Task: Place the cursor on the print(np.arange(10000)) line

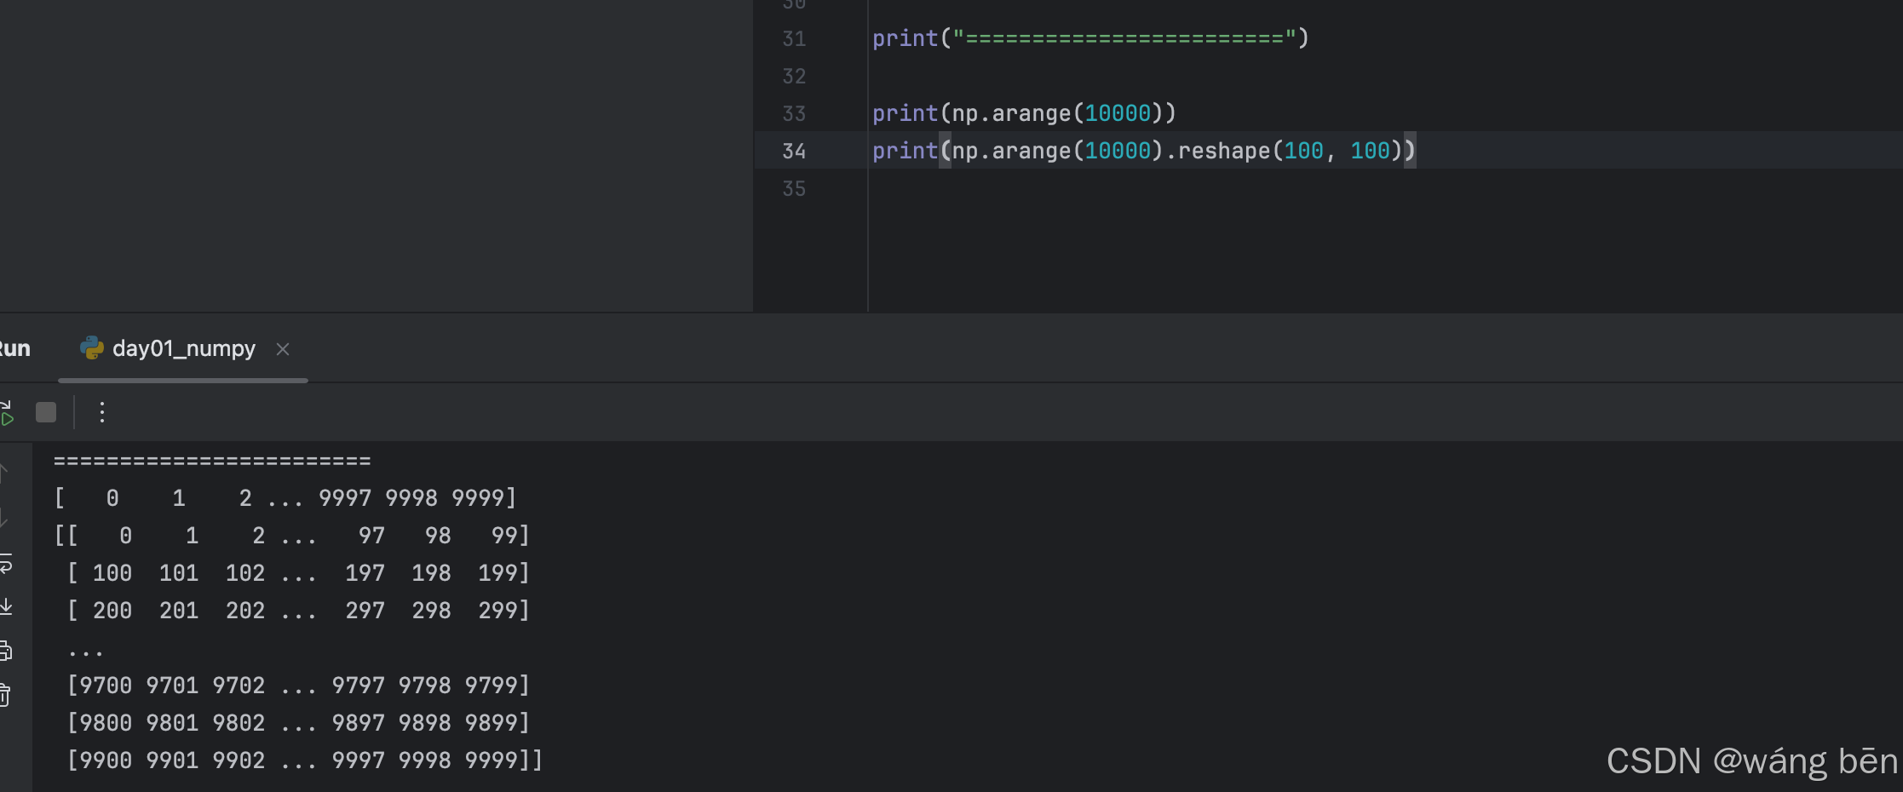Action: (x=1024, y=113)
